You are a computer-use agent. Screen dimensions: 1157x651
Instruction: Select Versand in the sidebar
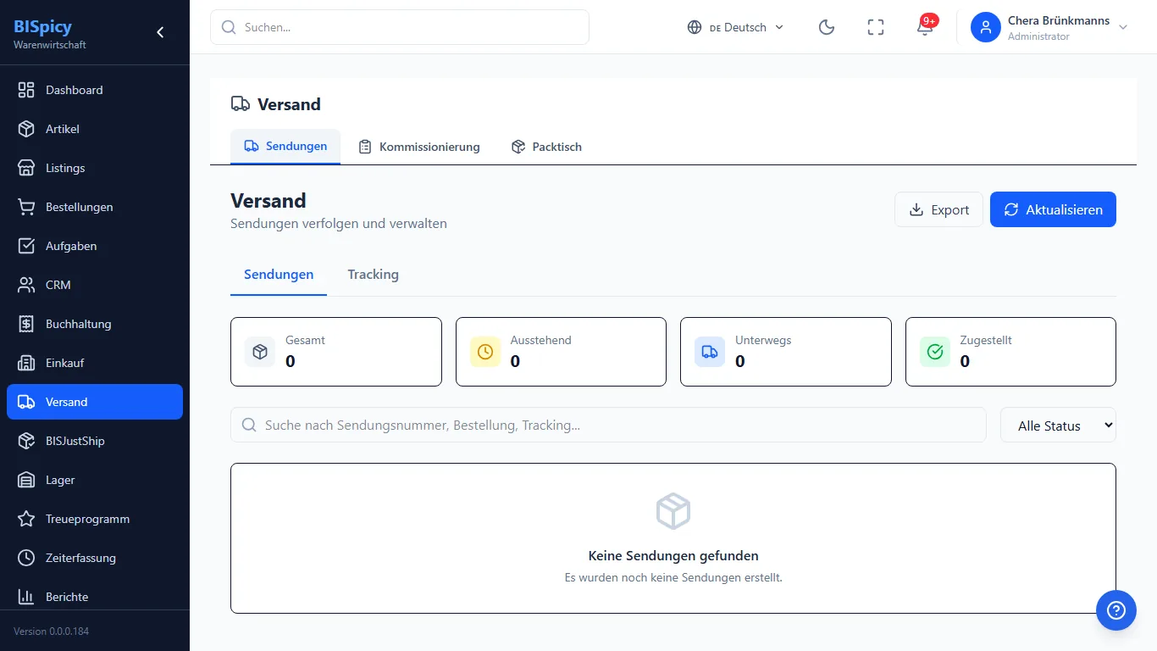tap(95, 402)
